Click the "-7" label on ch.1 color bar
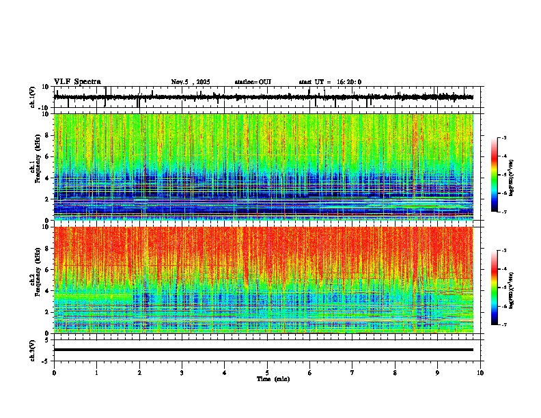 [504, 212]
